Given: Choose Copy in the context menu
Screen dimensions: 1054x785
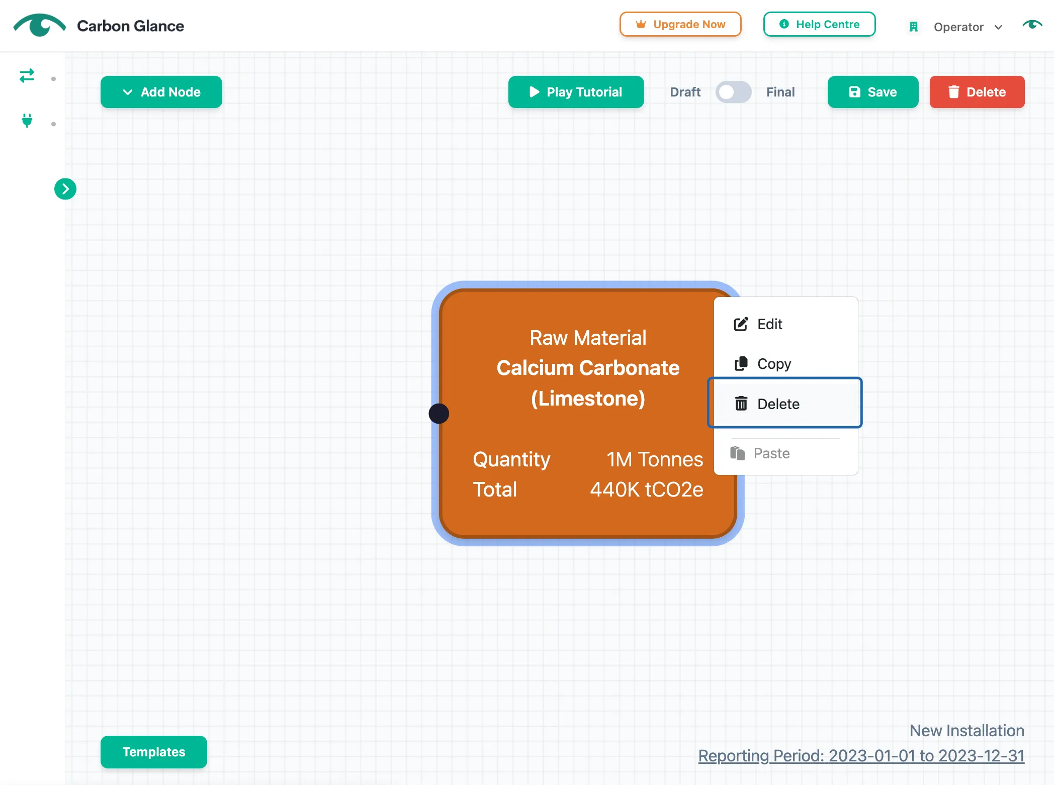Looking at the screenshot, I should point(785,363).
